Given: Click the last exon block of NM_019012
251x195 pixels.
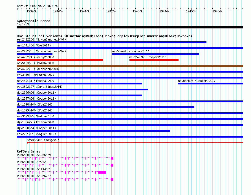Looking at the screenshot, I should coord(112,165).
